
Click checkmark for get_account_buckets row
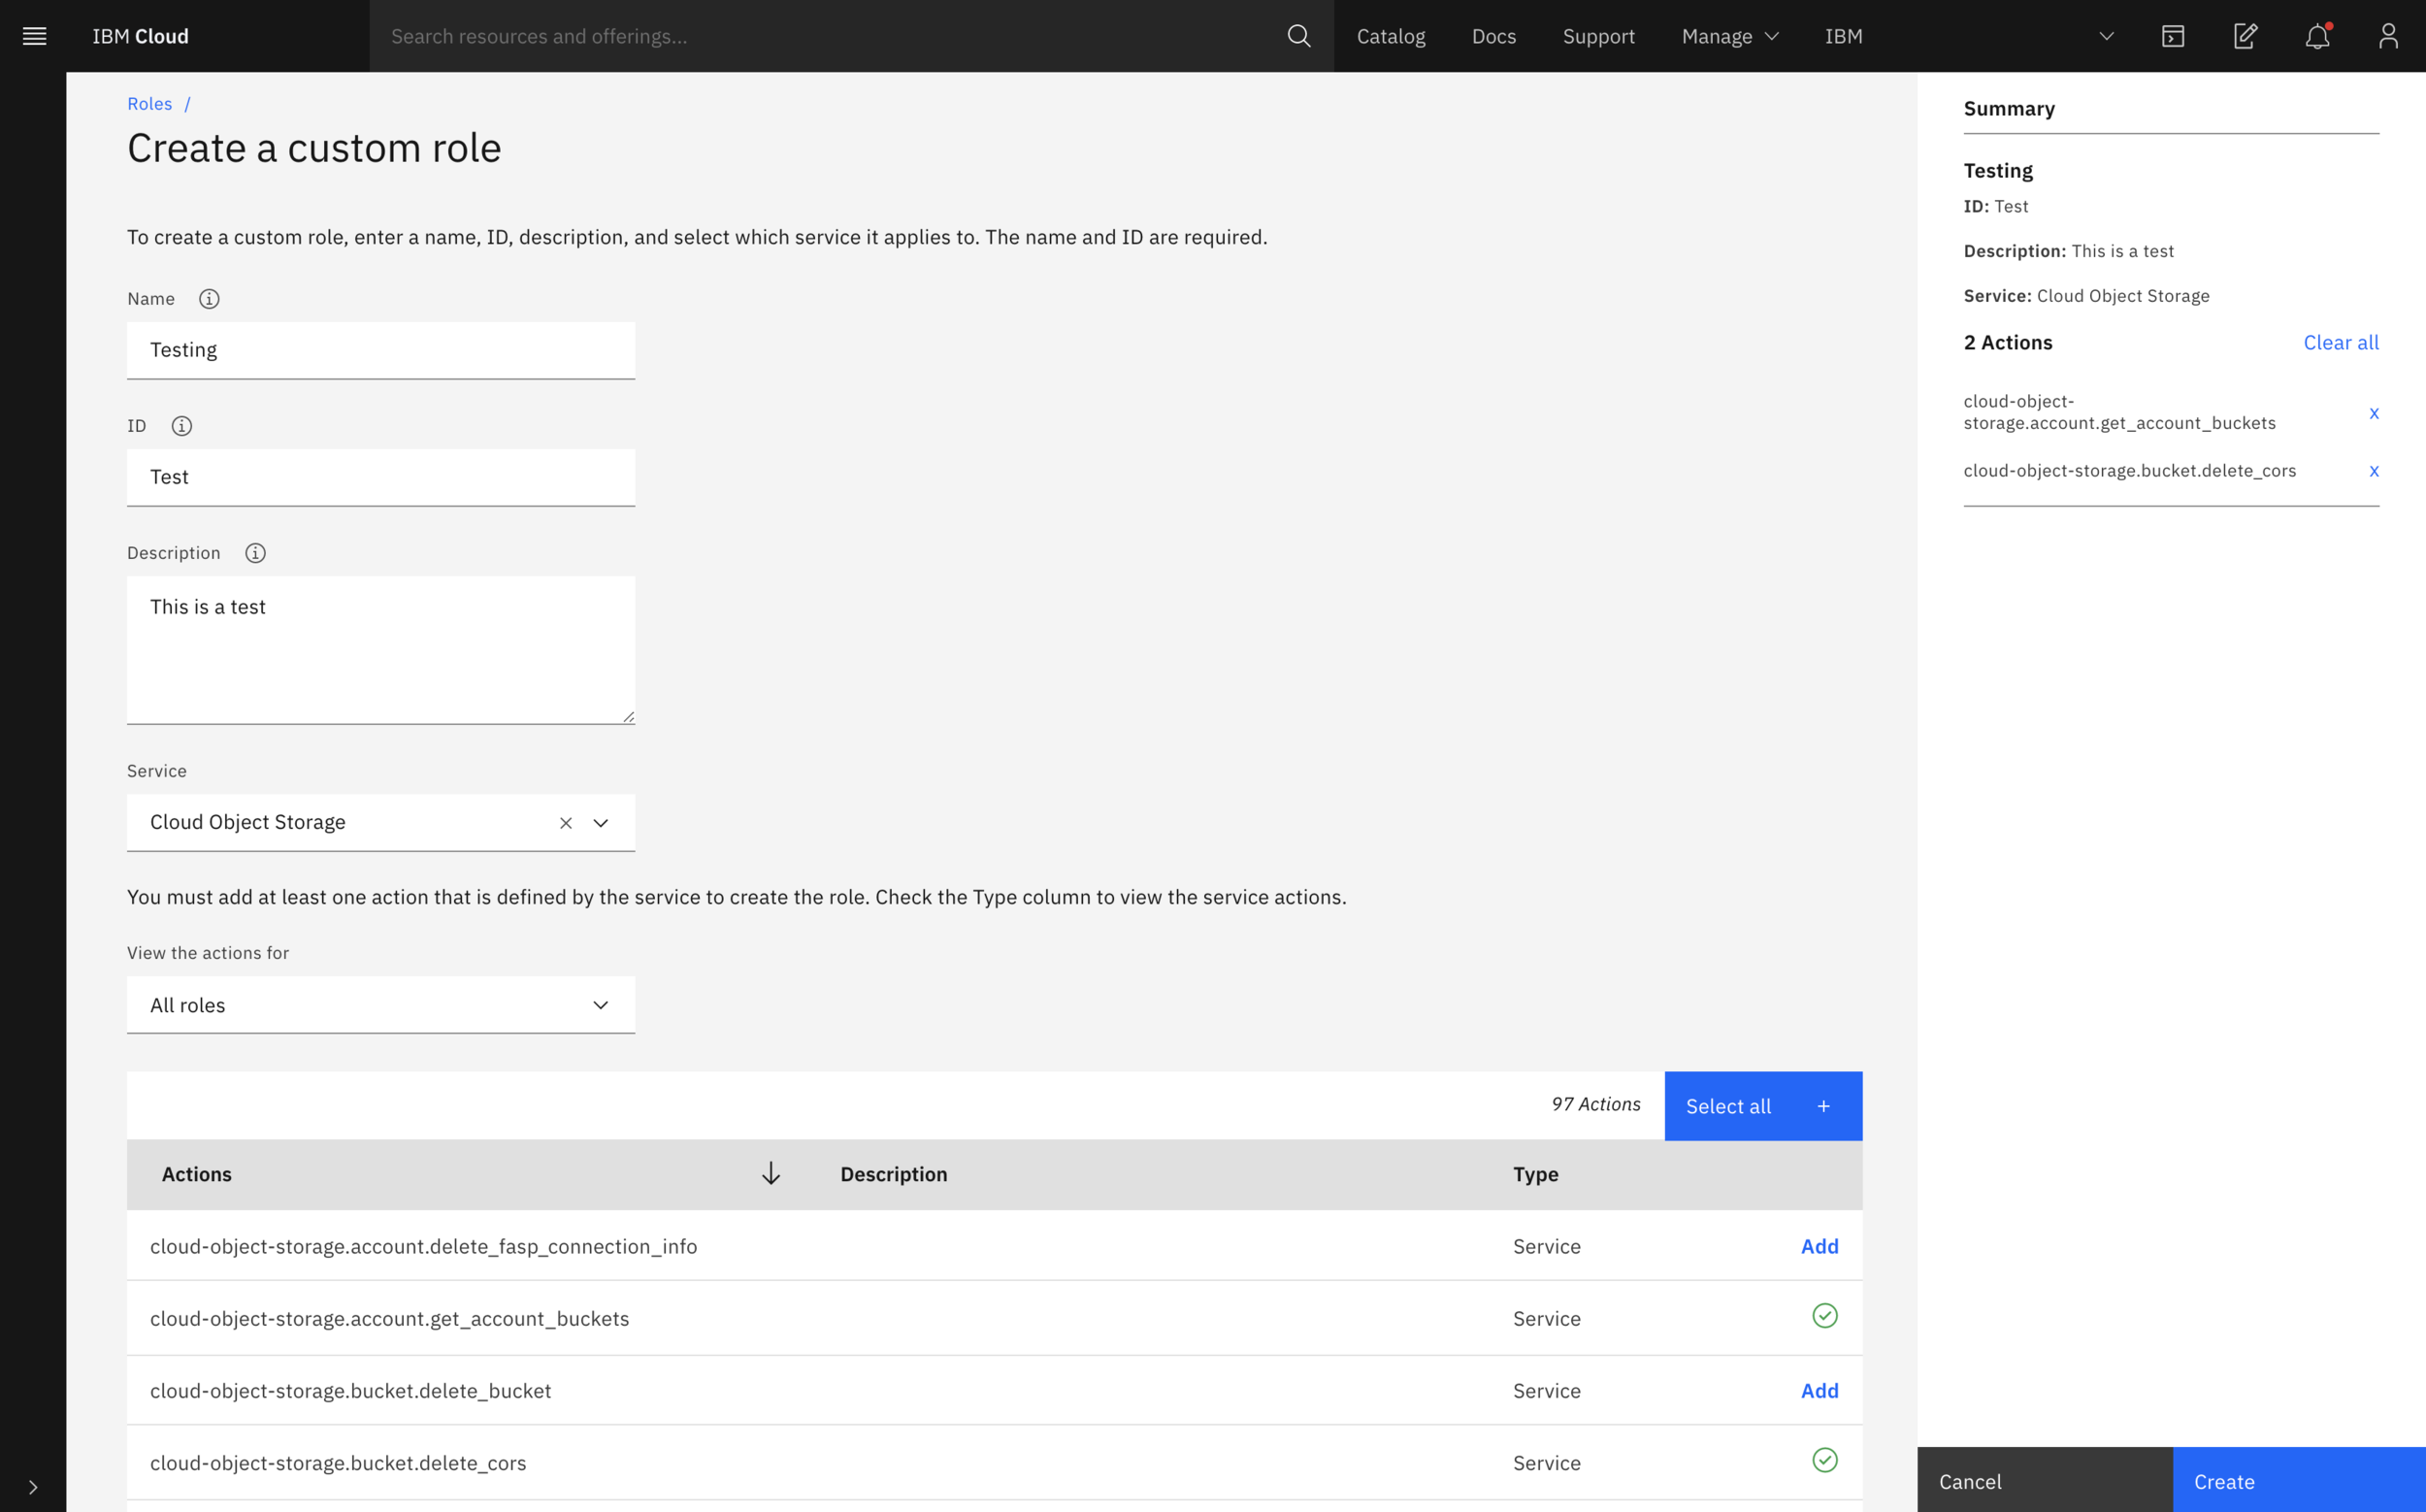[1824, 1316]
